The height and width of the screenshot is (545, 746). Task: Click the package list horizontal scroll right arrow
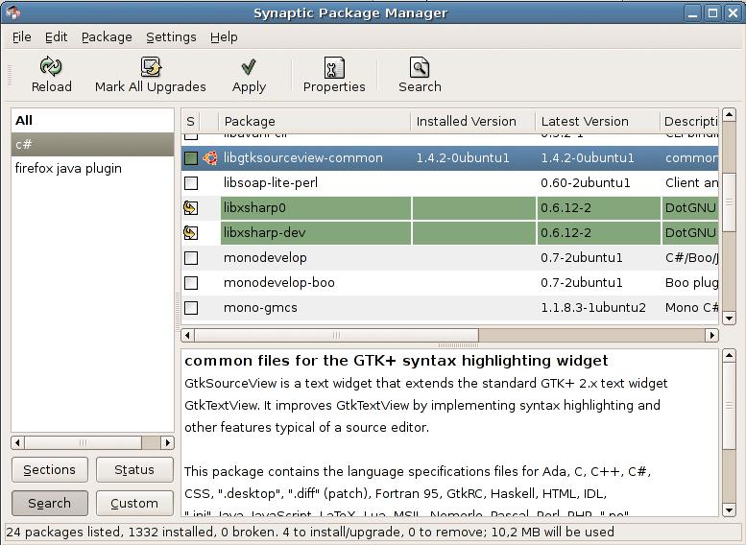coord(711,335)
